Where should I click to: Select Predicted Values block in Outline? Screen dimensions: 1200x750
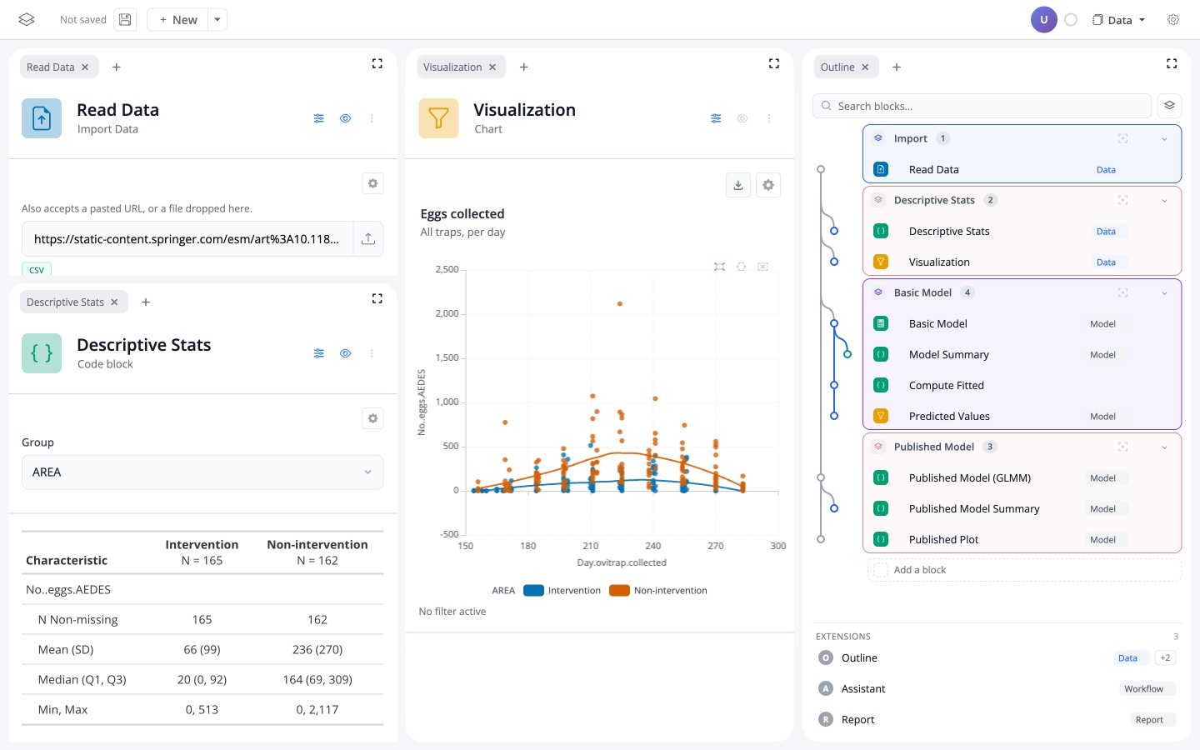1022,416
